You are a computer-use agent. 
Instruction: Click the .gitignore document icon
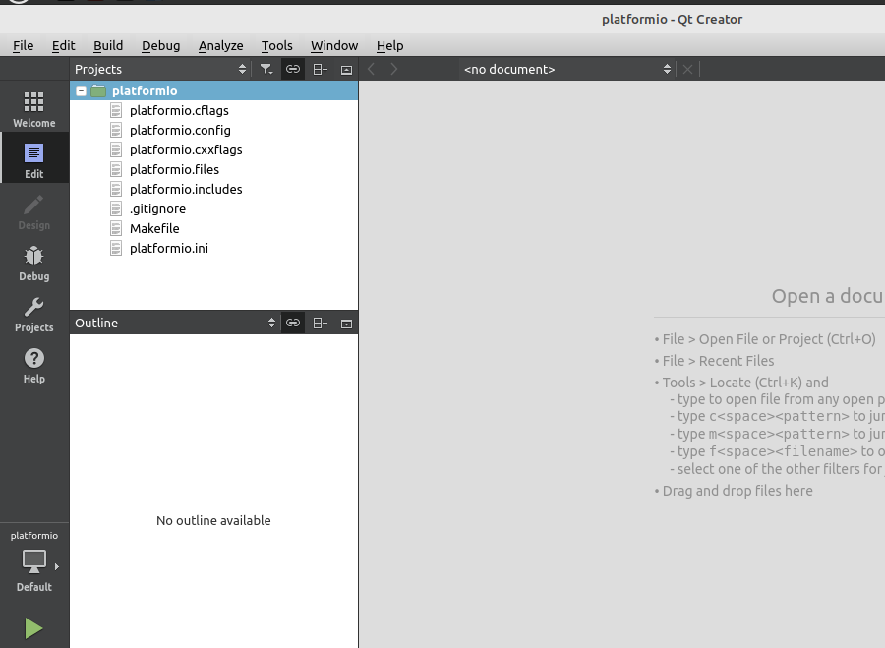116,209
